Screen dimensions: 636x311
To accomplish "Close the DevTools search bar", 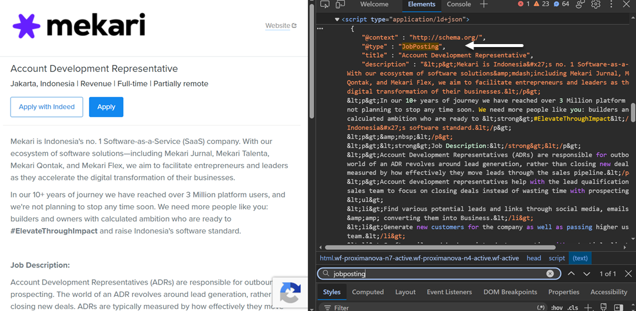I will click(x=628, y=274).
